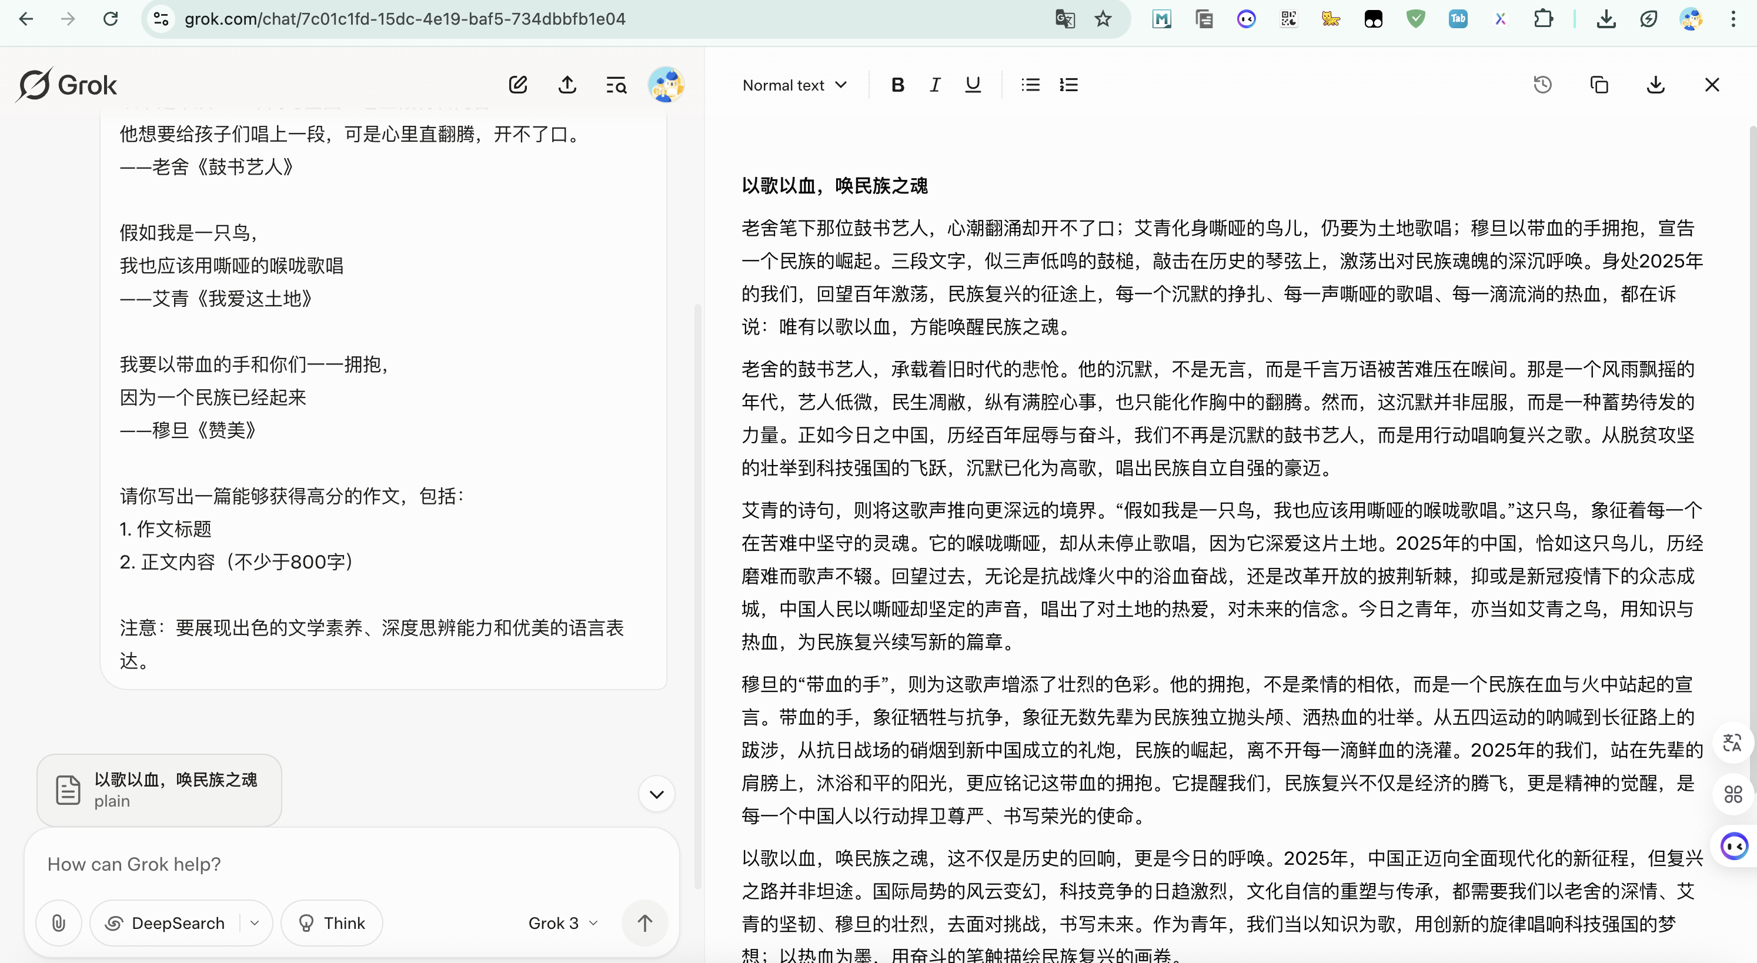Enable Think mode

[x=332, y=923]
